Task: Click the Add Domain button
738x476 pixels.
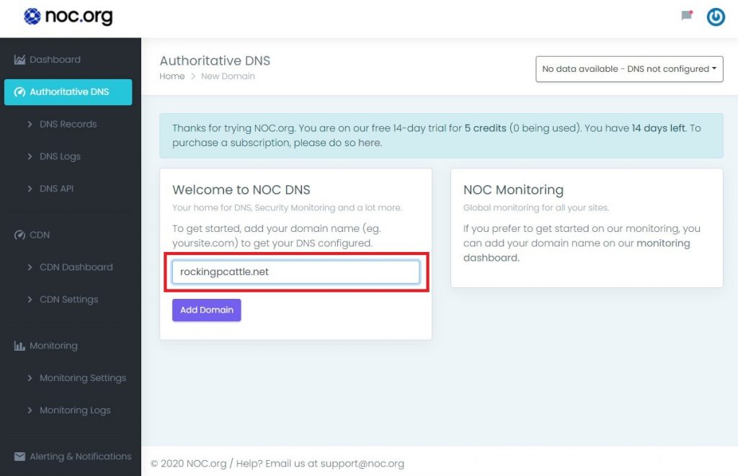Action: (207, 310)
